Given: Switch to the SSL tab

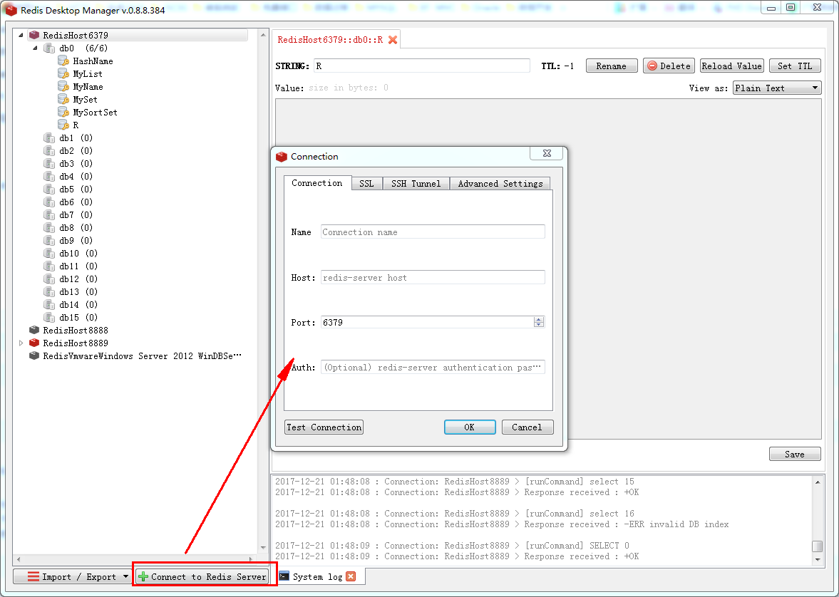Looking at the screenshot, I should [366, 184].
